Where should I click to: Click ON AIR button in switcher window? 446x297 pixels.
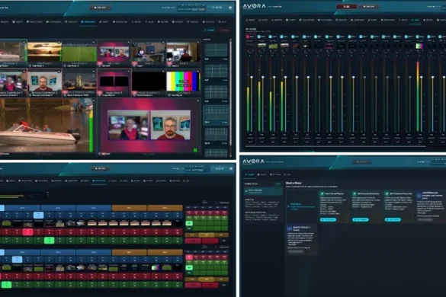pos(100,168)
